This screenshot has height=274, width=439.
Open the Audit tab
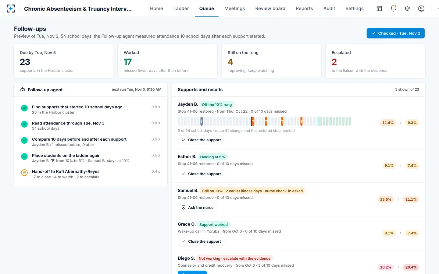(x=329, y=9)
